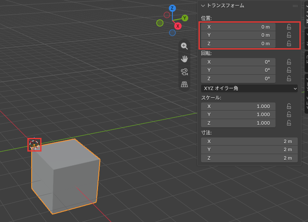Lock the location Z value
The height and width of the screenshot is (222, 308).
point(289,44)
